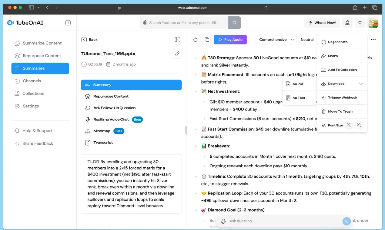Viewport: 385px width, 230px height.
Task: Choose Move To Trash
Action: 342,112
